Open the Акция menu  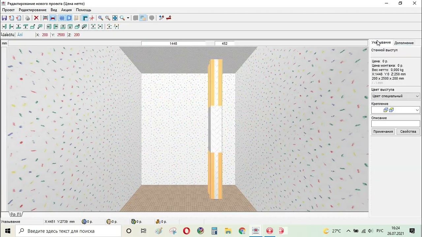click(66, 10)
